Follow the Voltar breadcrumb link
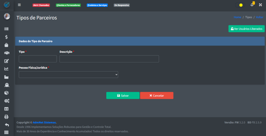This screenshot has height=136, width=266. [x=259, y=17]
